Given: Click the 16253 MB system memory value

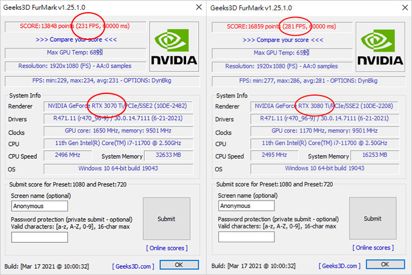Looking at the screenshot, I should pos(374,155).
